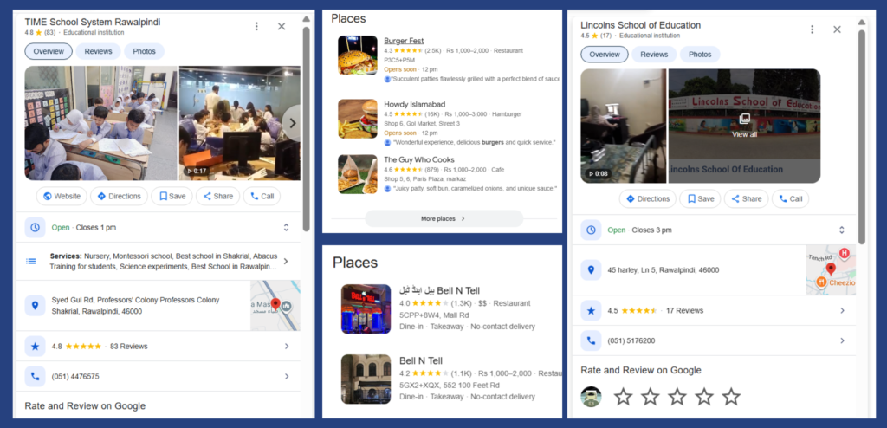Click location pin icon beside 45 harley address
The width and height of the screenshot is (887, 428).
[x=591, y=270]
